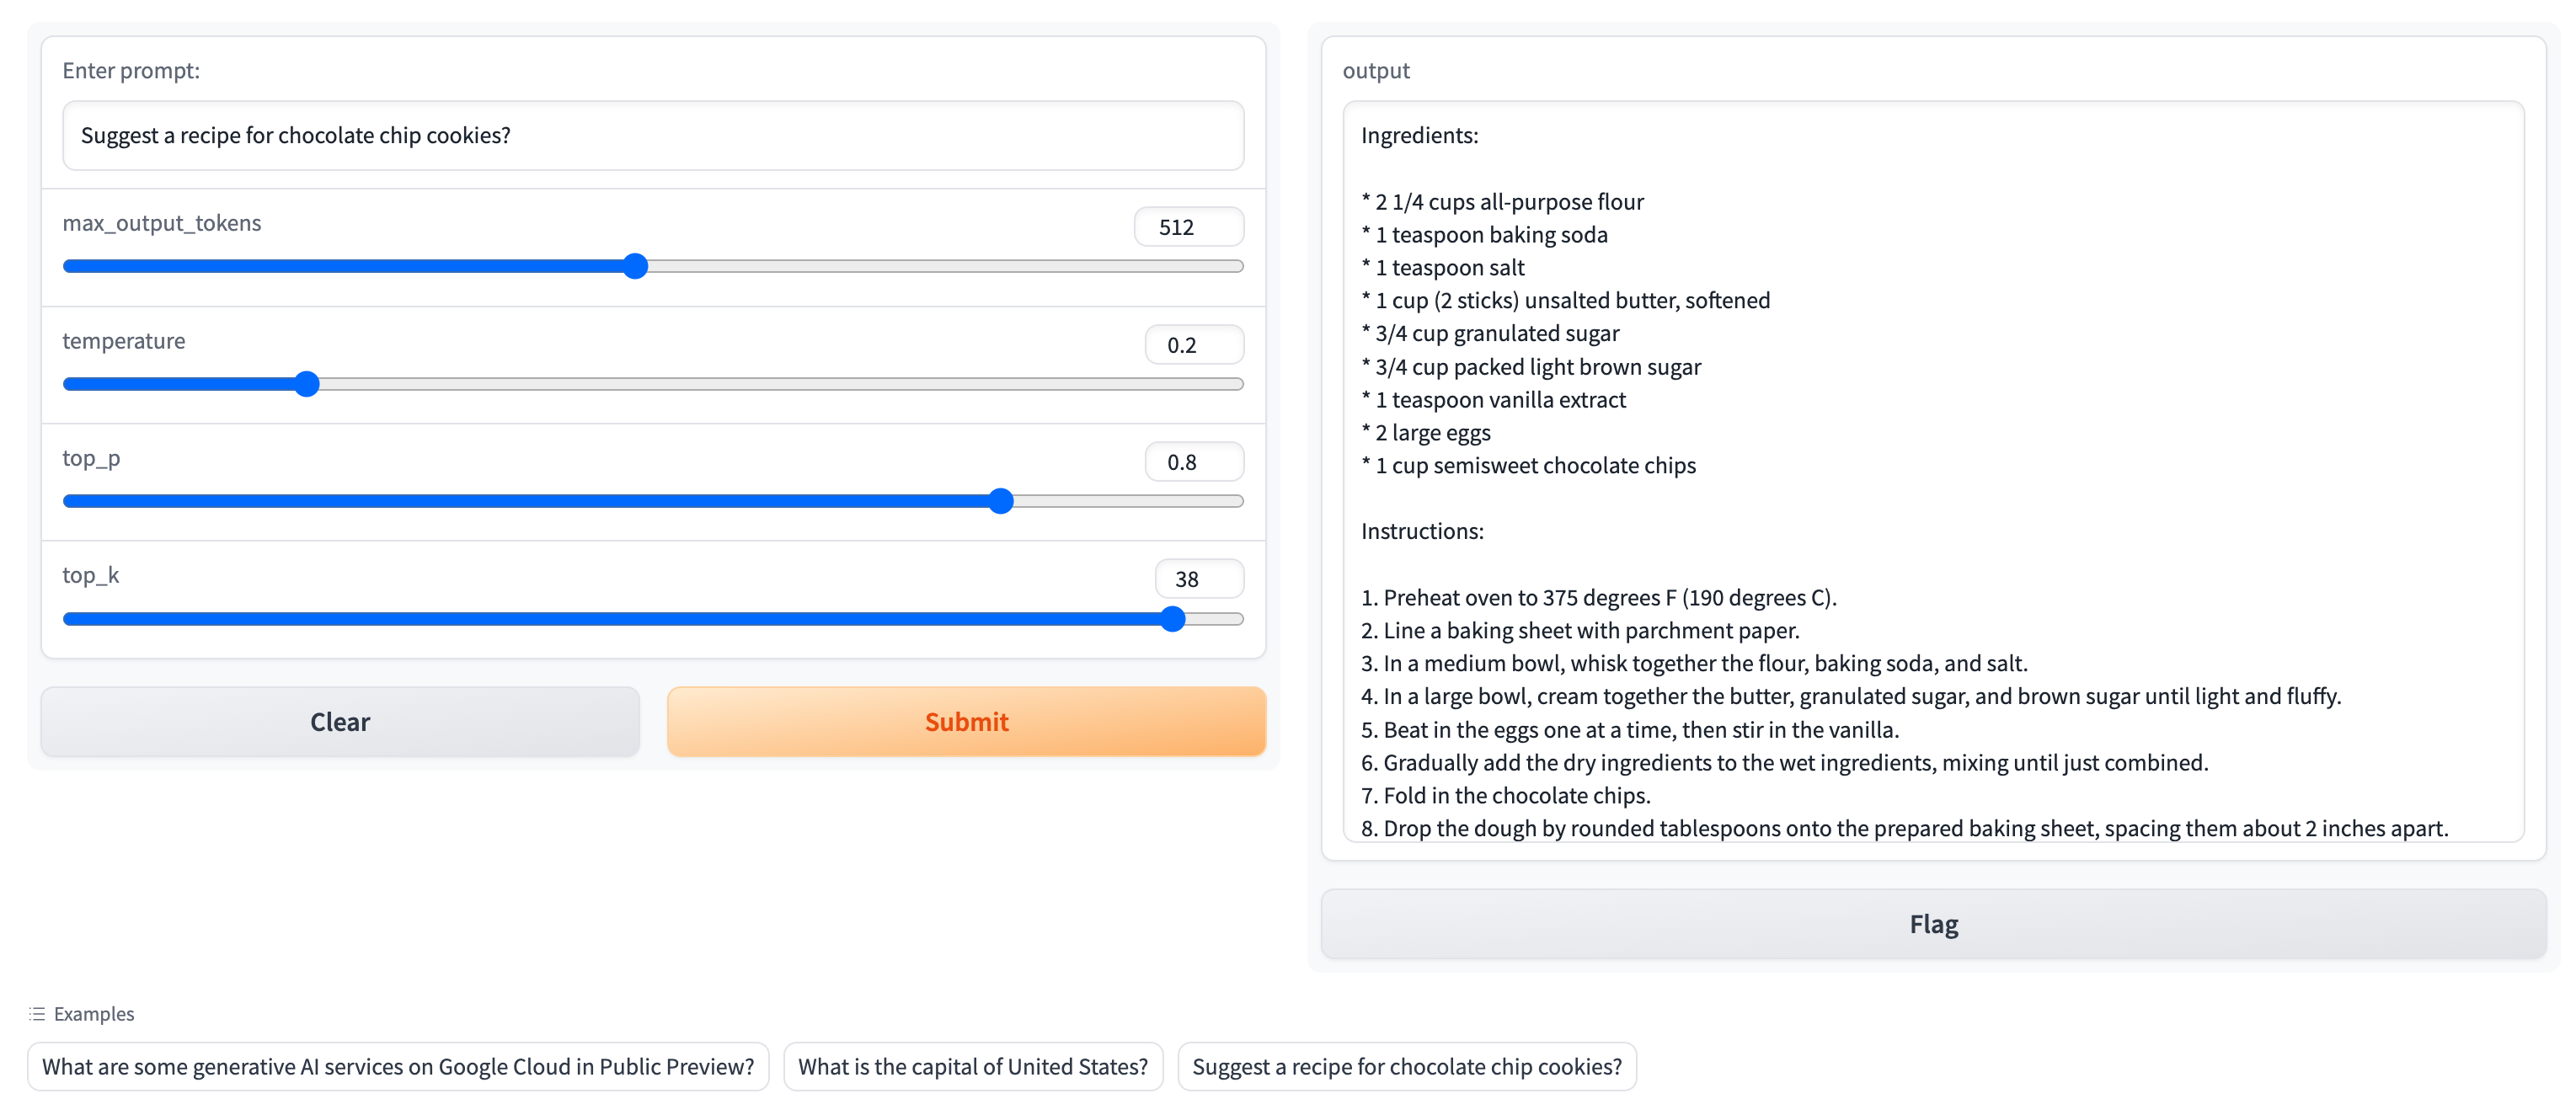Click the Examples section label

point(94,1014)
